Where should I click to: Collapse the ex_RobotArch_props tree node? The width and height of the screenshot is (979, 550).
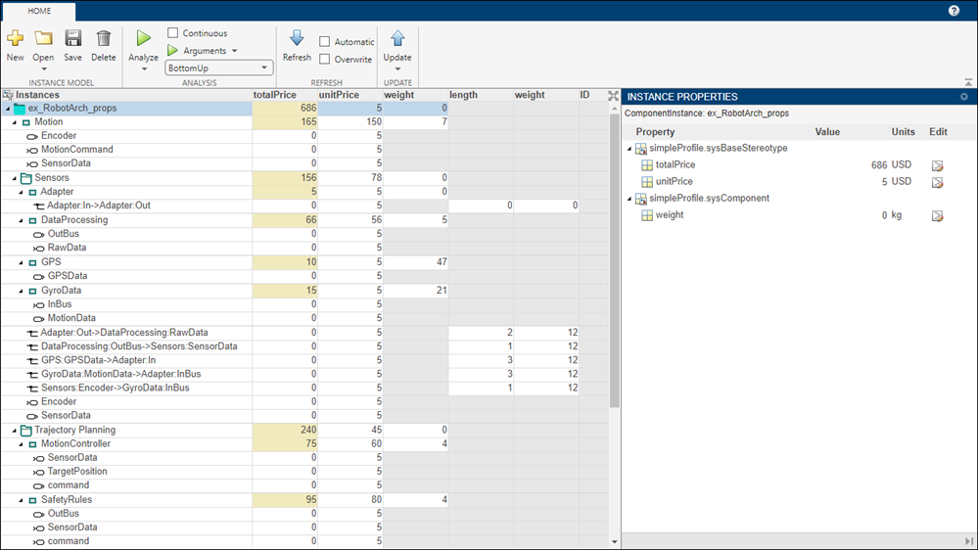point(8,109)
